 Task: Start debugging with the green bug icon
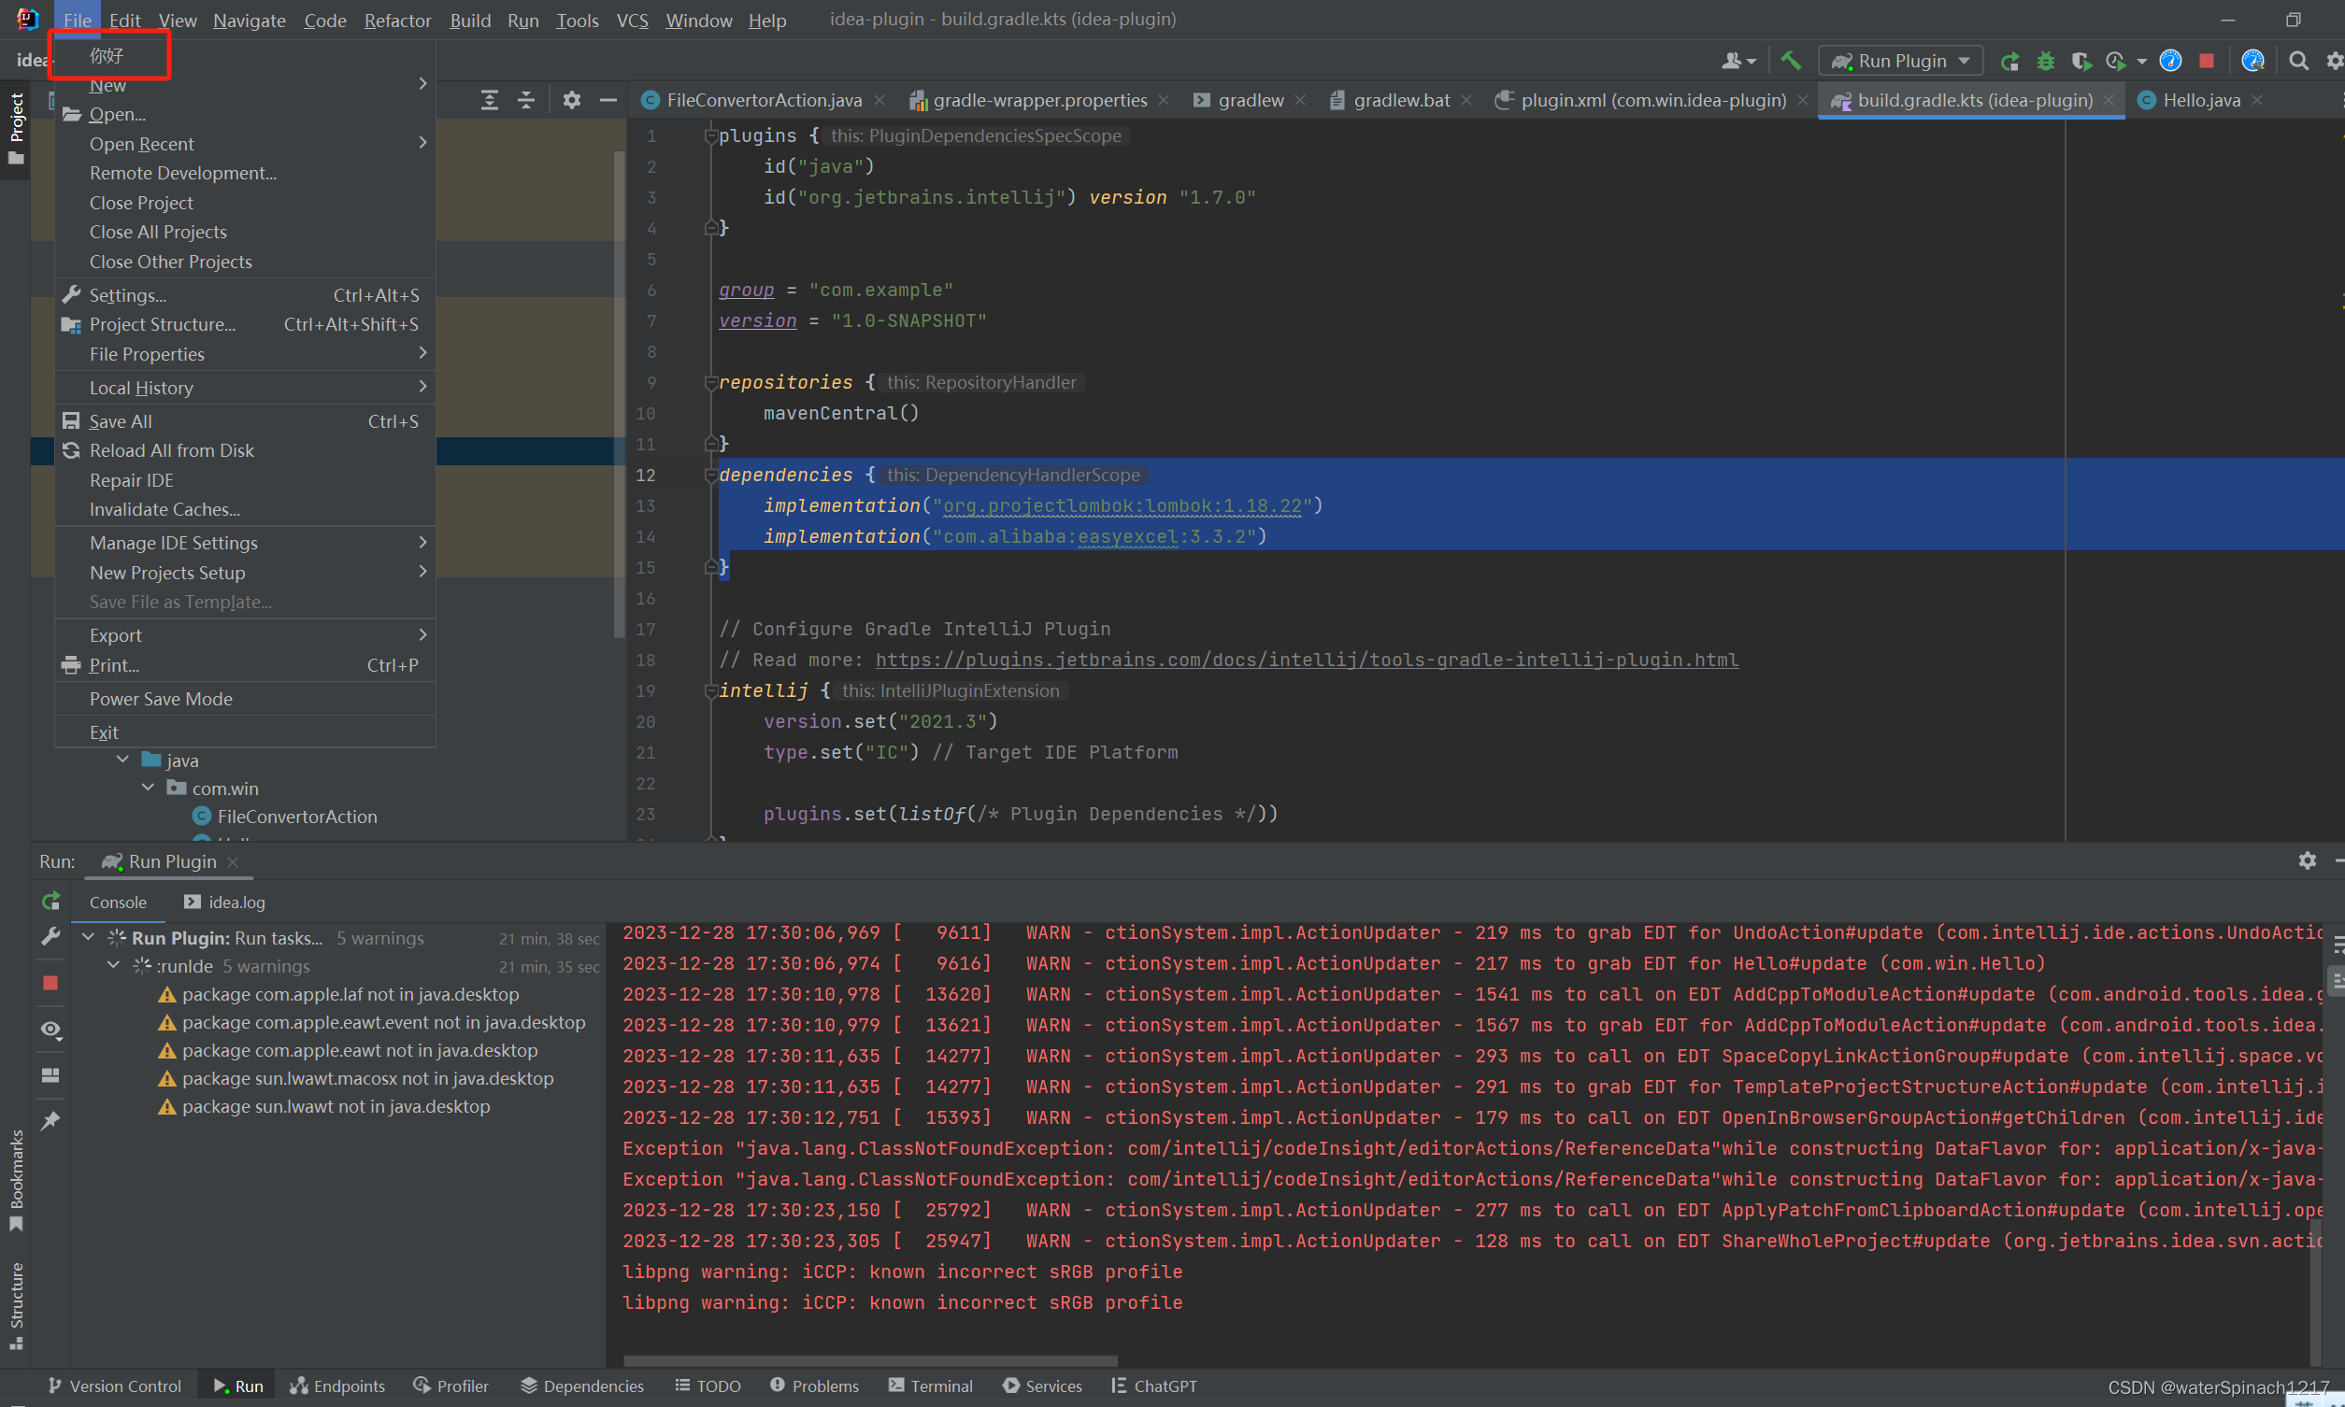(2045, 62)
